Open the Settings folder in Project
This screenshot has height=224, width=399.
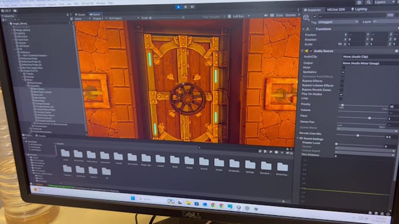pyautogui.click(x=250, y=166)
